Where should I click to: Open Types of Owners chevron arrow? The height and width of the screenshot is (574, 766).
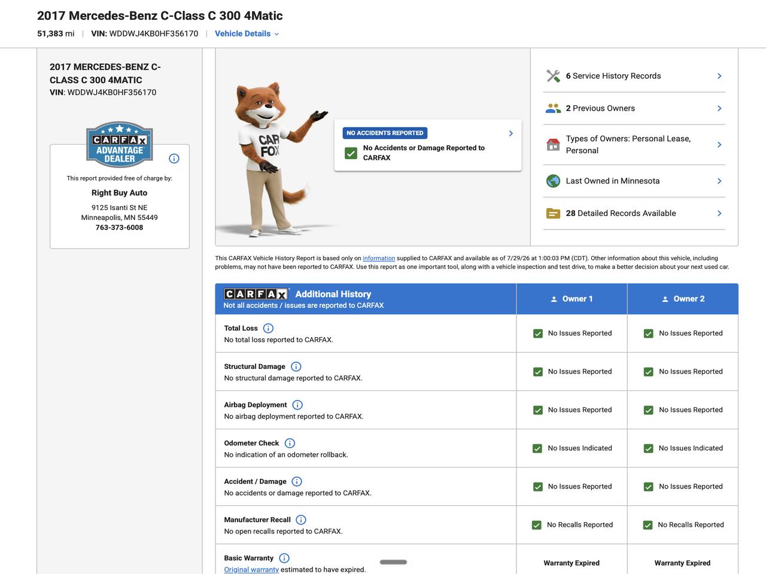(719, 145)
